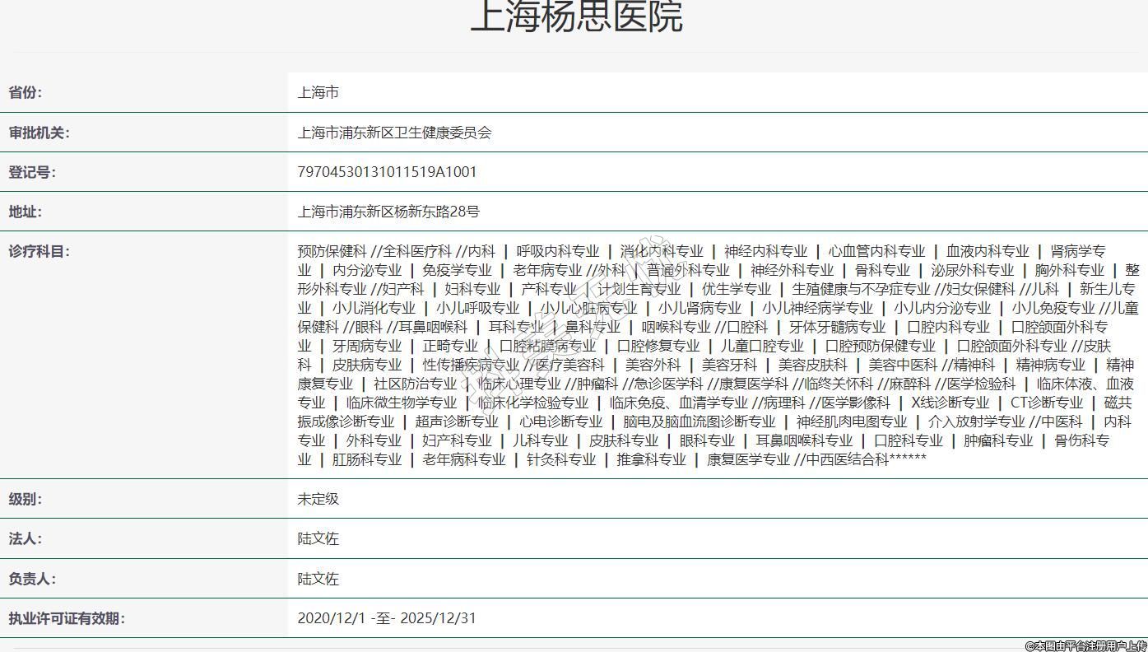Viewport: 1148px width, 652px height.
Task: Select the level value 未定级
Action: [318, 500]
